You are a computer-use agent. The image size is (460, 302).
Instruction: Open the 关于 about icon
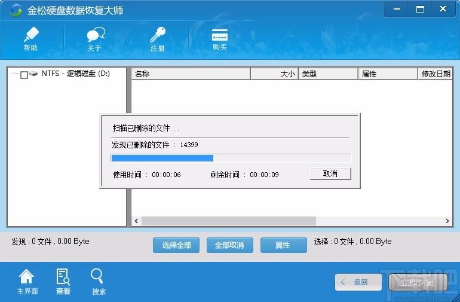pyautogui.click(x=95, y=39)
